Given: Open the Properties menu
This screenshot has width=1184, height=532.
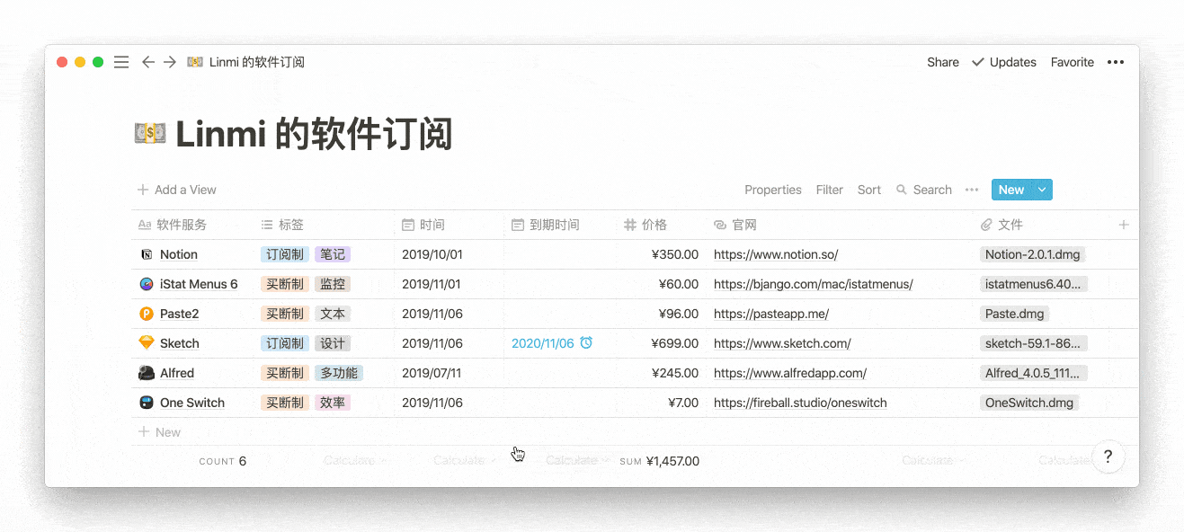Looking at the screenshot, I should click(x=773, y=190).
